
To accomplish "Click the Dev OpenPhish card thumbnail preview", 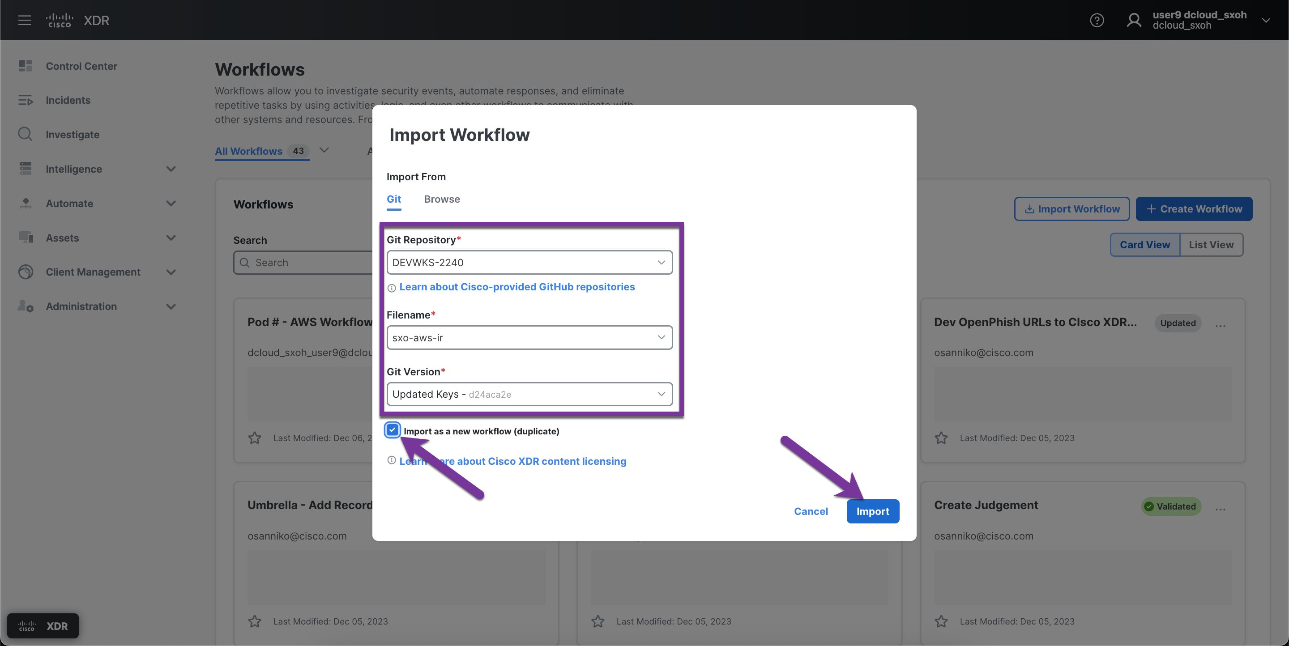I will coord(1083,395).
